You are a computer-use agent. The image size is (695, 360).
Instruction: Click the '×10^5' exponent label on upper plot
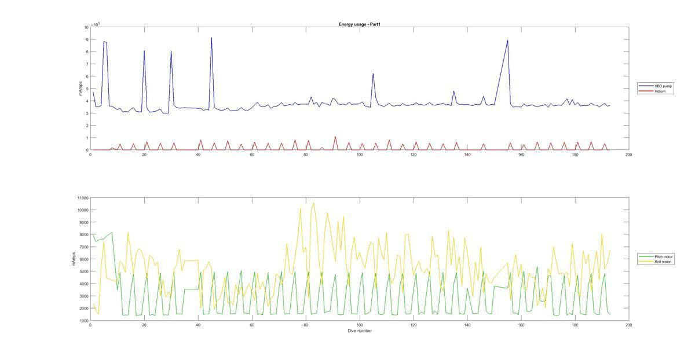click(96, 24)
